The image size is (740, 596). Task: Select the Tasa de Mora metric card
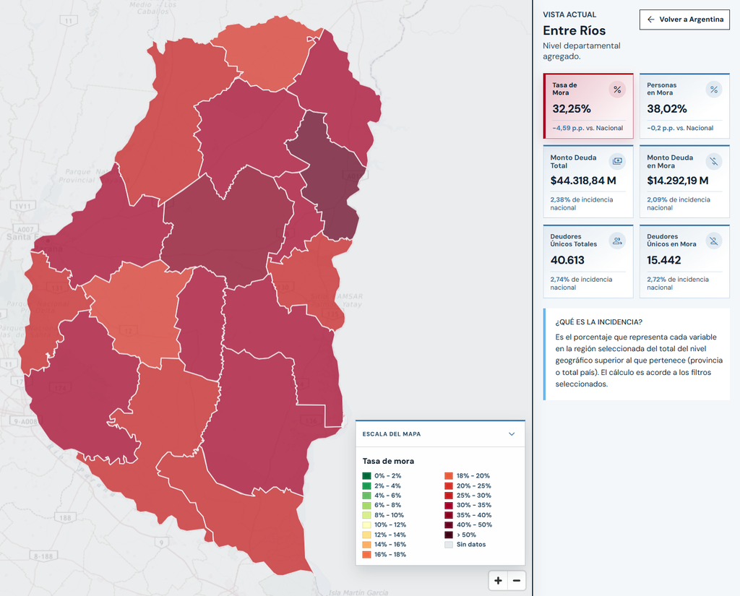click(588, 105)
